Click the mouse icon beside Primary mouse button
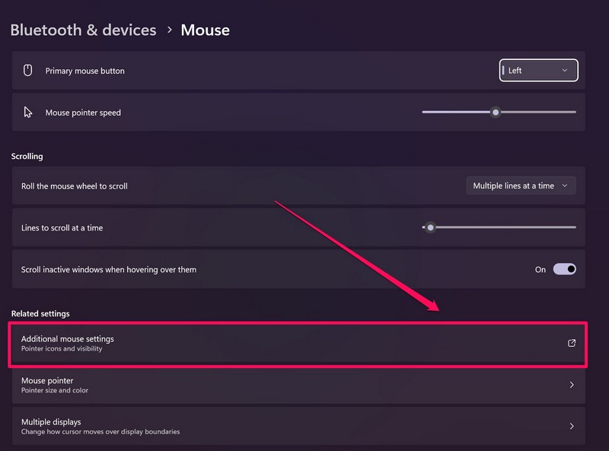Viewport: 609px width, 451px height. [27, 70]
